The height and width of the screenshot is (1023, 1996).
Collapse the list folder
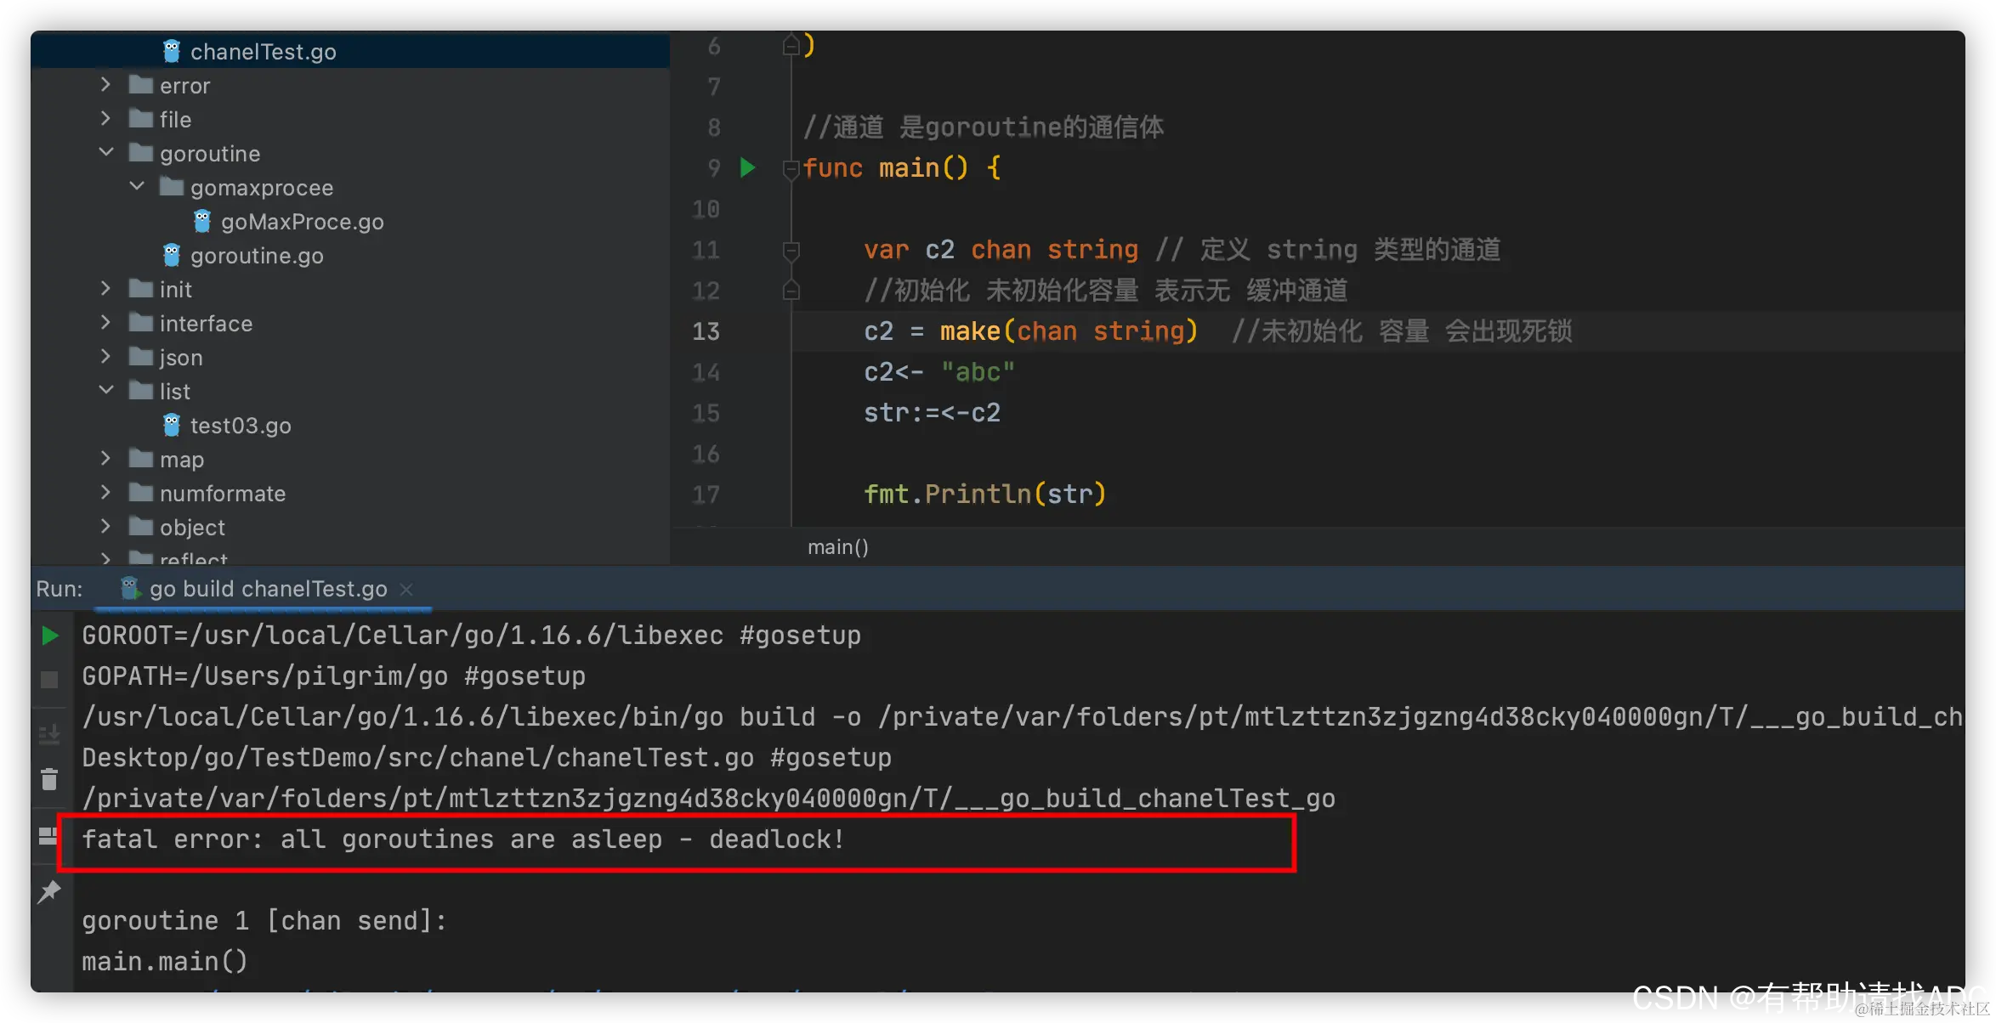(x=106, y=391)
